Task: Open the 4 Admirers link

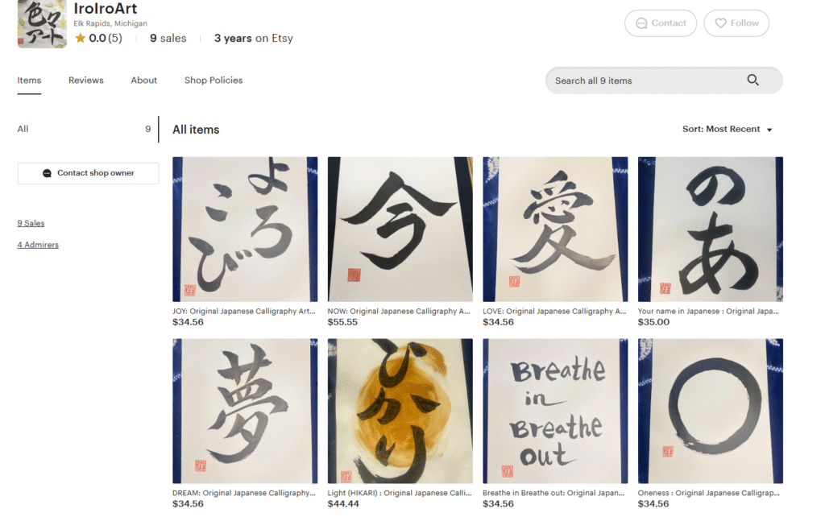Action: [x=38, y=245]
